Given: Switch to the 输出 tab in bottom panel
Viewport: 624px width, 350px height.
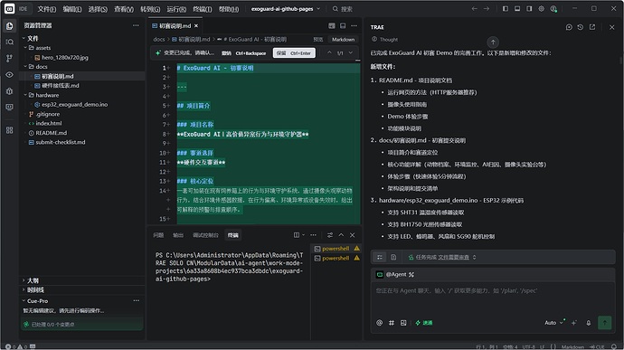Looking at the screenshot, I should point(178,235).
